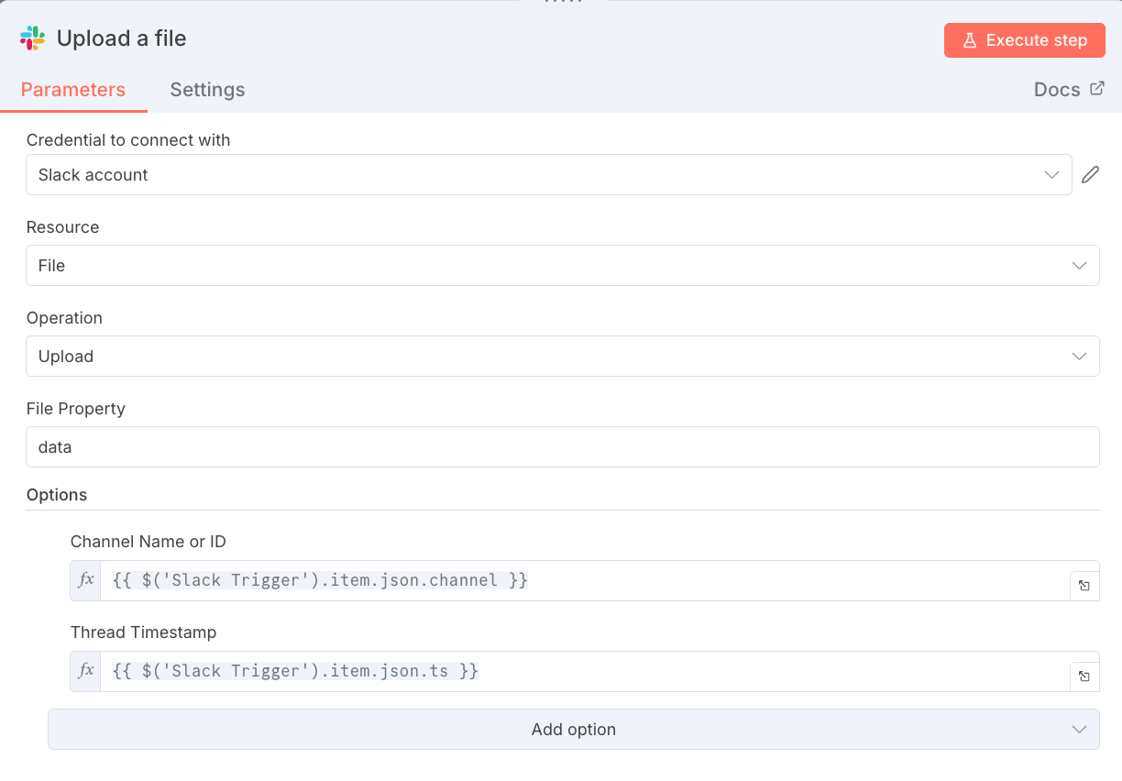Screen dimensions: 1122x781
Task: Switch to the Settings tab
Action: (207, 90)
